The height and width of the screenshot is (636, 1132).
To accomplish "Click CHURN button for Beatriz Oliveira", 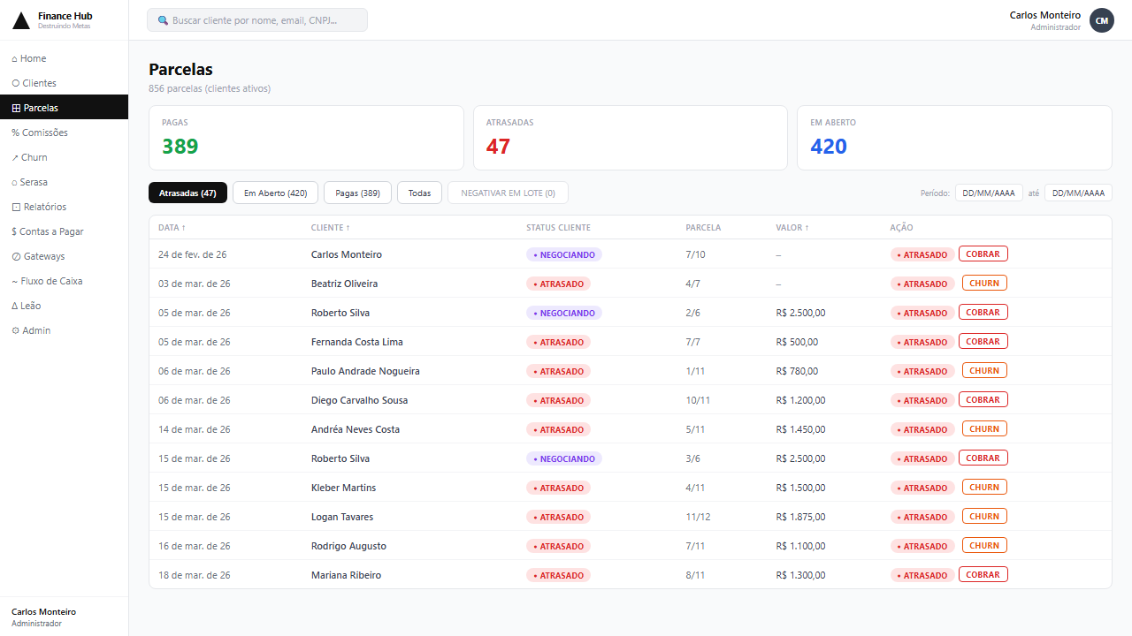I will coord(984,284).
